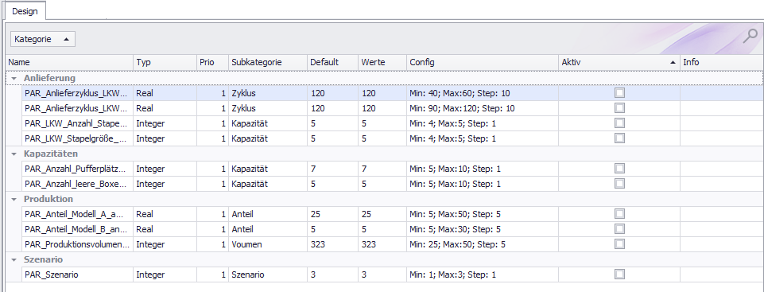
Task: Click the sort arrow in Aktiv header
Action: (x=673, y=62)
